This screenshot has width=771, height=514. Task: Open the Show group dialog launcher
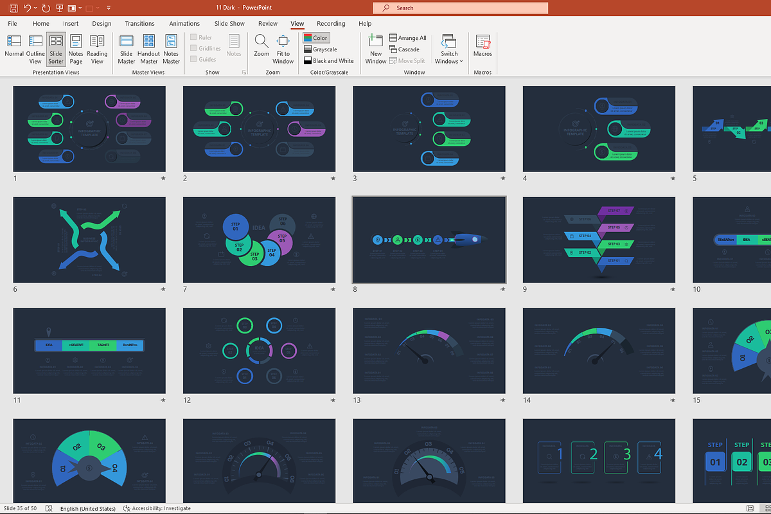pyautogui.click(x=244, y=73)
